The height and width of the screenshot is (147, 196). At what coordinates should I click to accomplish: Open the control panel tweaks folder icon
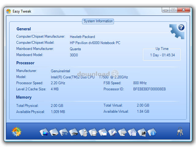[64, 132]
